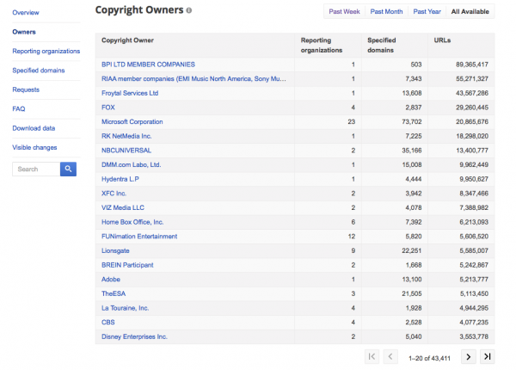Open BPI LTD MEMBER COMPANIES link
This screenshot has height=370, width=516.
(148, 65)
